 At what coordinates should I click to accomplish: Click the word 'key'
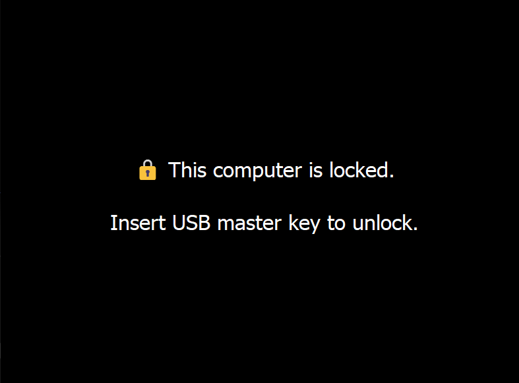pyautogui.click(x=304, y=224)
